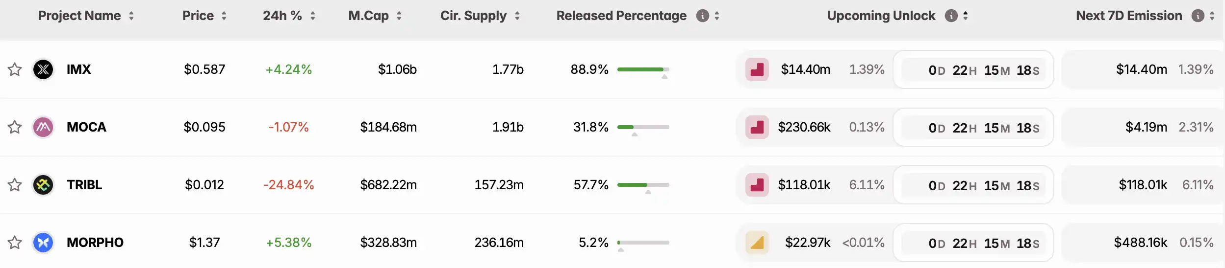Image resolution: width=1225 pixels, height=268 pixels.
Task: Open the MORPHO project name link
Action: (x=95, y=243)
